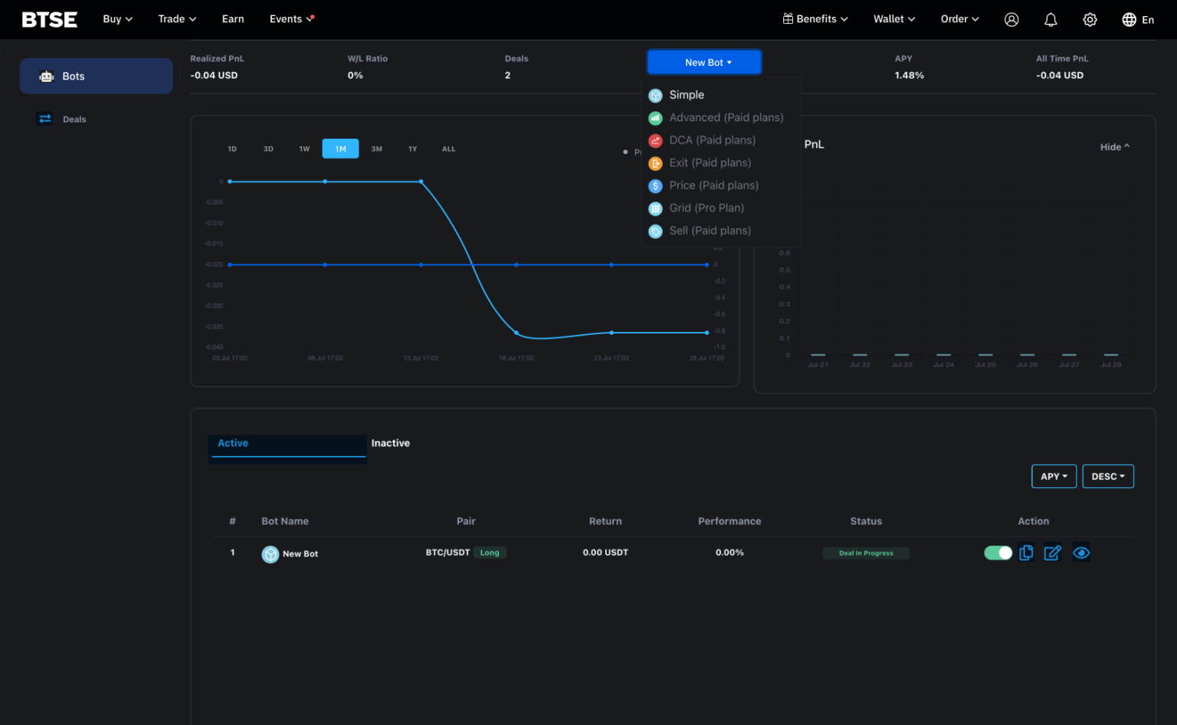Select Sell (Paid plans) option
This screenshot has height=725, width=1177.
[x=710, y=231]
